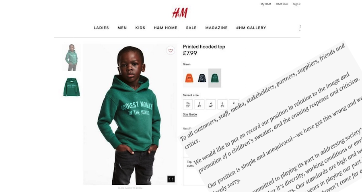Go to H&M HOME section

(x=166, y=28)
